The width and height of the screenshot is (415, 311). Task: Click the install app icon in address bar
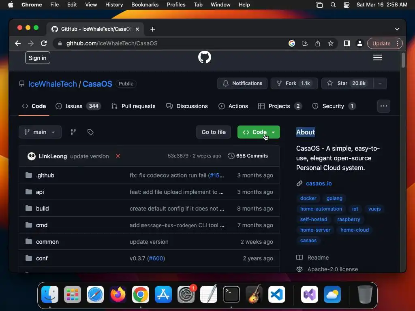point(305,43)
